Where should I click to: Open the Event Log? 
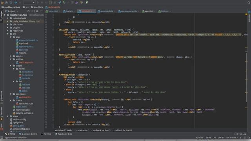[240, 134]
